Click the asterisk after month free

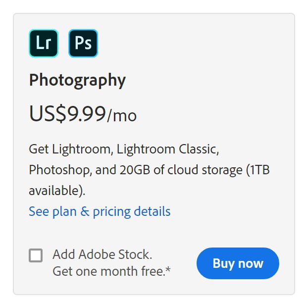point(168,269)
